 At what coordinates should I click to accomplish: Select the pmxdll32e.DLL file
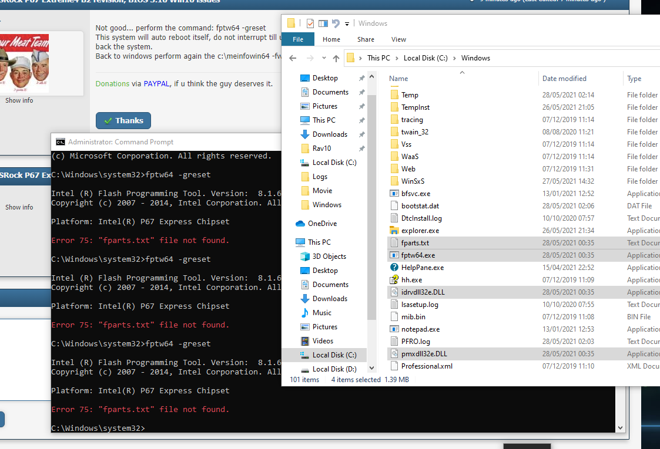(424, 354)
